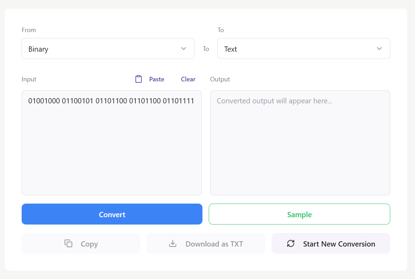This screenshot has width=415, height=279.
Task: Clear the input with the Clear link
Action: (188, 79)
